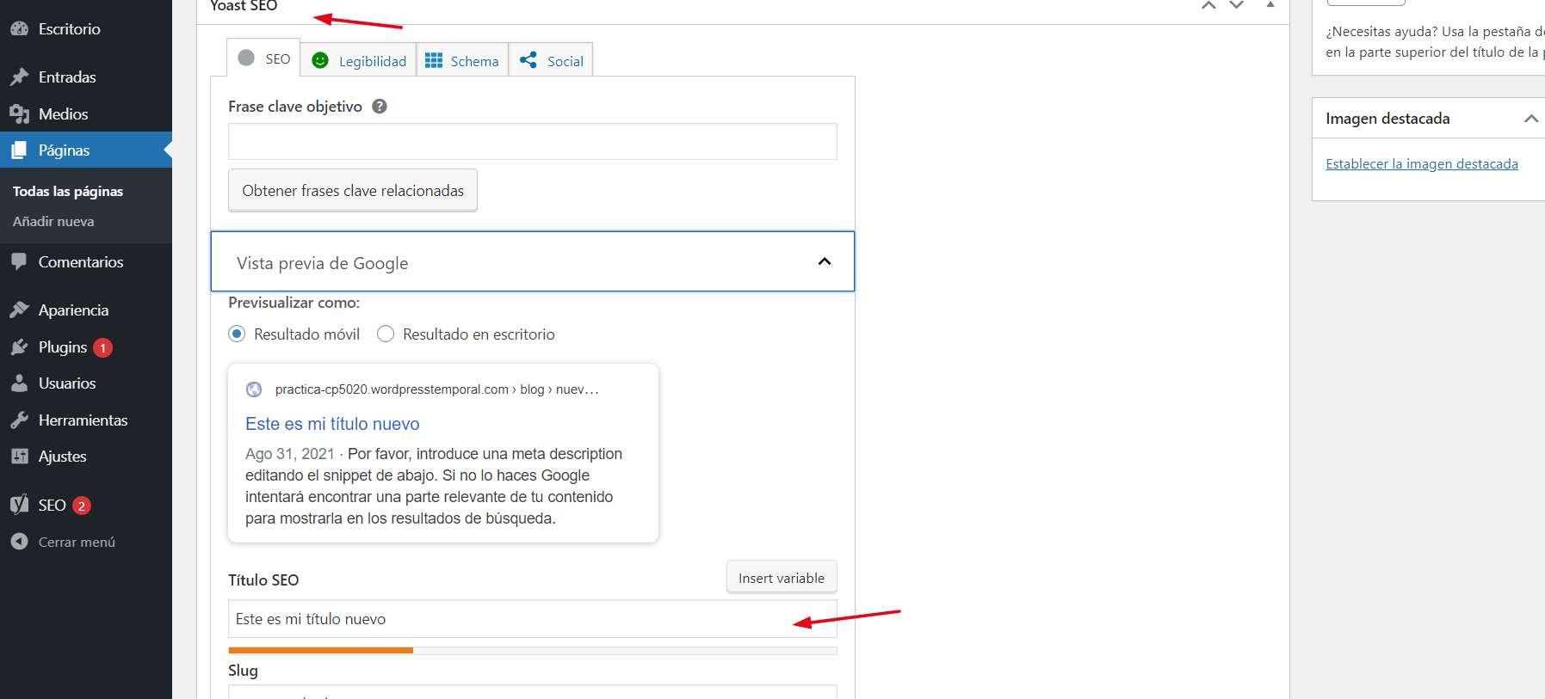Click the Escritorio dashboard icon

[x=19, y=28]
